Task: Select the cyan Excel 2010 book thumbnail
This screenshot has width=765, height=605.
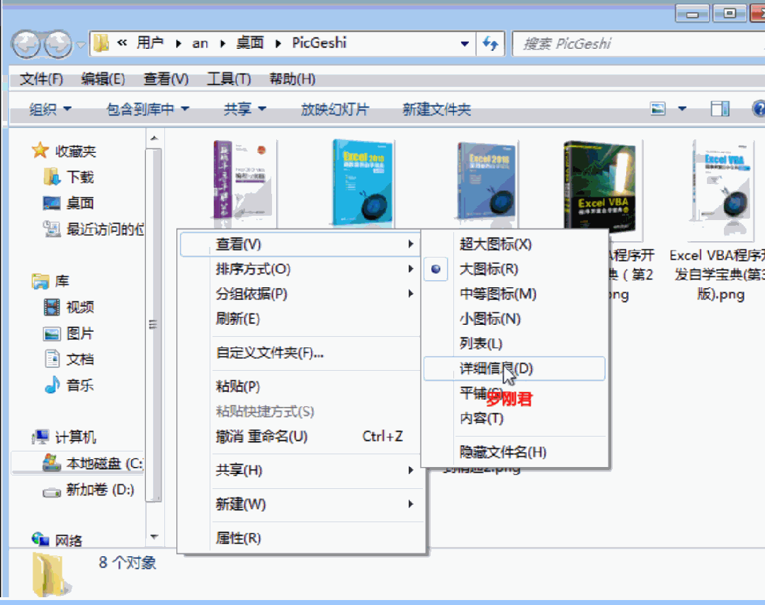Action: (362, 183)
